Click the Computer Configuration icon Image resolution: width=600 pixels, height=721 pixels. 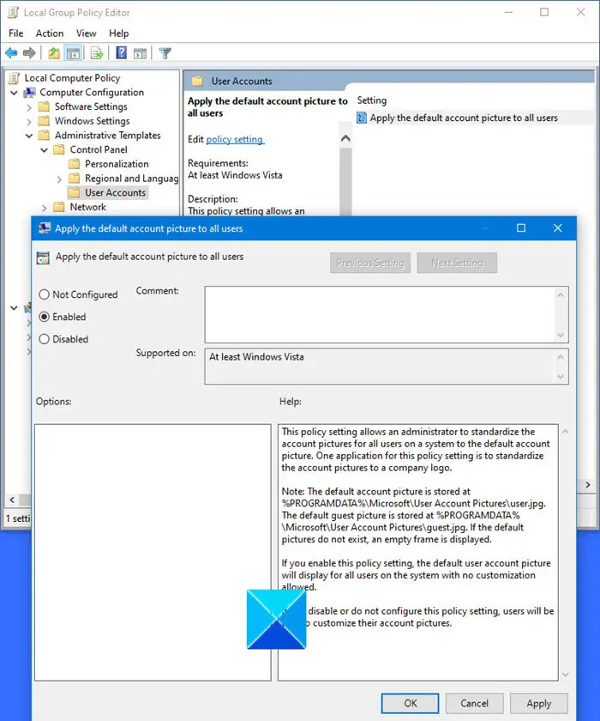click(30, 93)
